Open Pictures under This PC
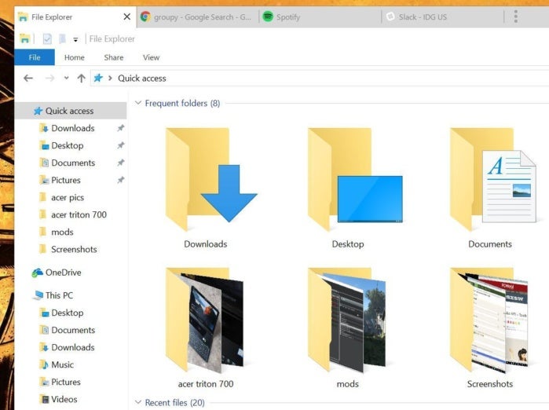Viewport: 549px width, 410px height. pyautogui.click(x=66, y=382)
